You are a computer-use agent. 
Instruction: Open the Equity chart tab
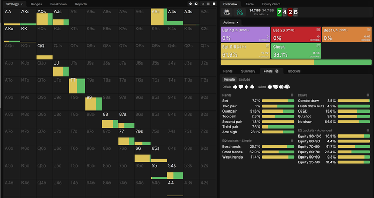coord(271,4)
